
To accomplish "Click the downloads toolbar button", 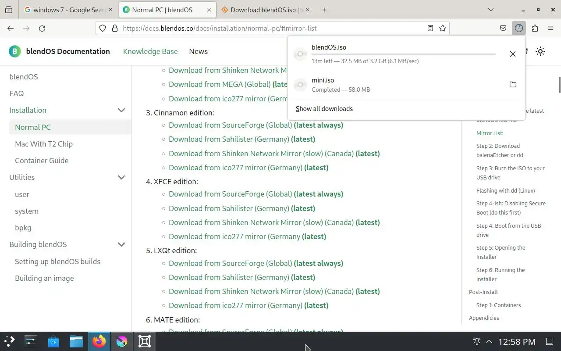I will point(519,28).
